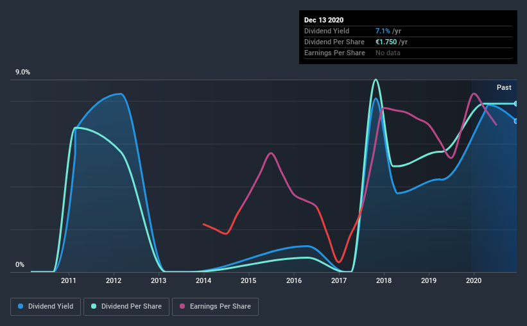Click the blue Dividend Yield legend dot
The width and height of the screenshot is (527, 326).
[x=21, y=306]
